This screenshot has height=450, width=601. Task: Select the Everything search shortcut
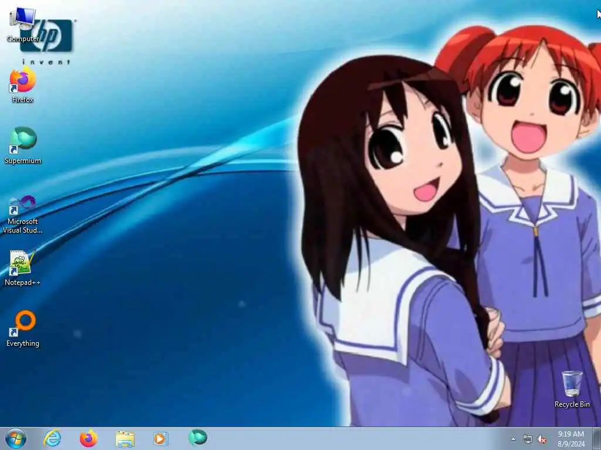(23, 329)
